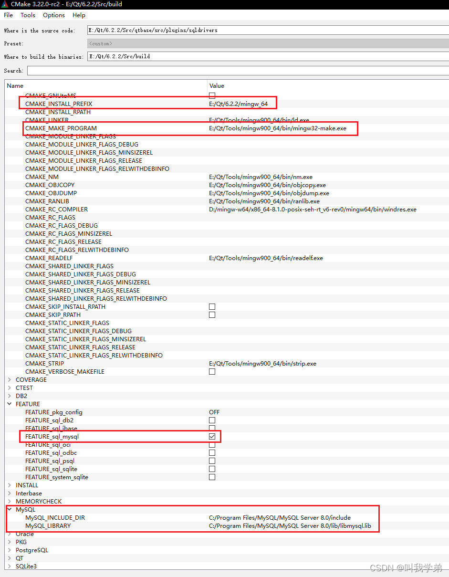This screenshot has height=577, width=449.
Task: Expand the MEMORYCHECK group
Action: pos(10,501)
